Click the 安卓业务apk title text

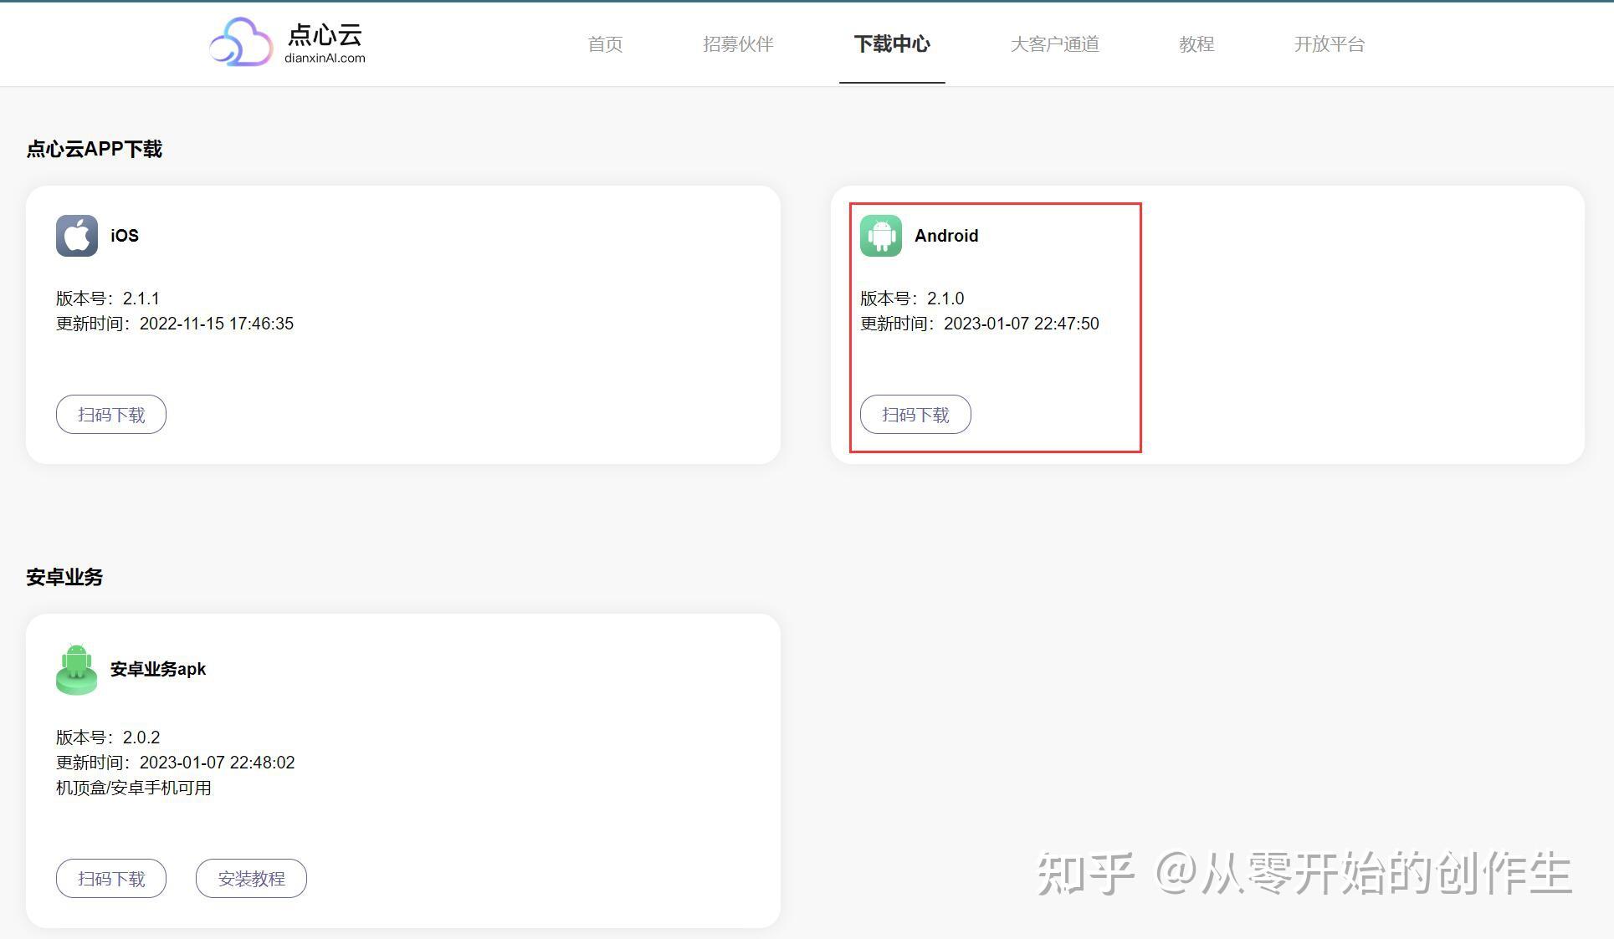coord(158,669)
